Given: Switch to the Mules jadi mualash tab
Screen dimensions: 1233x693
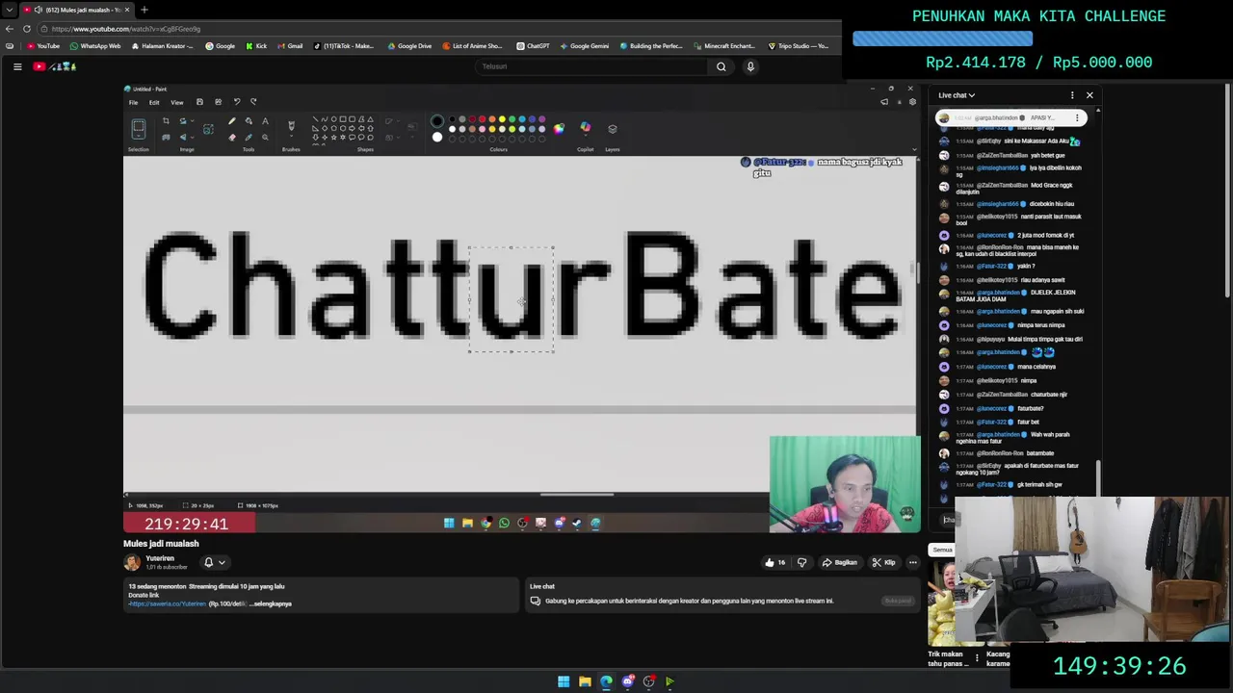Looking at the screenshot, I should pyautogui.click(x=77, y=10).
